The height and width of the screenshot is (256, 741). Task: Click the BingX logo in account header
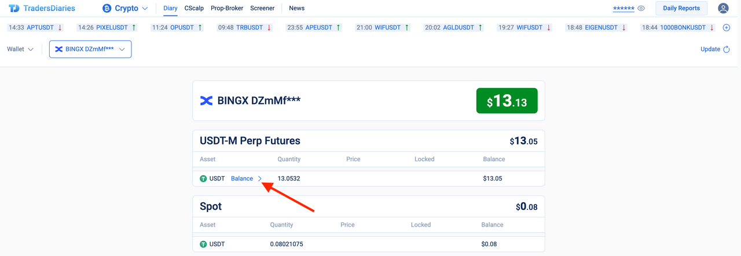(x=206, y=101)
